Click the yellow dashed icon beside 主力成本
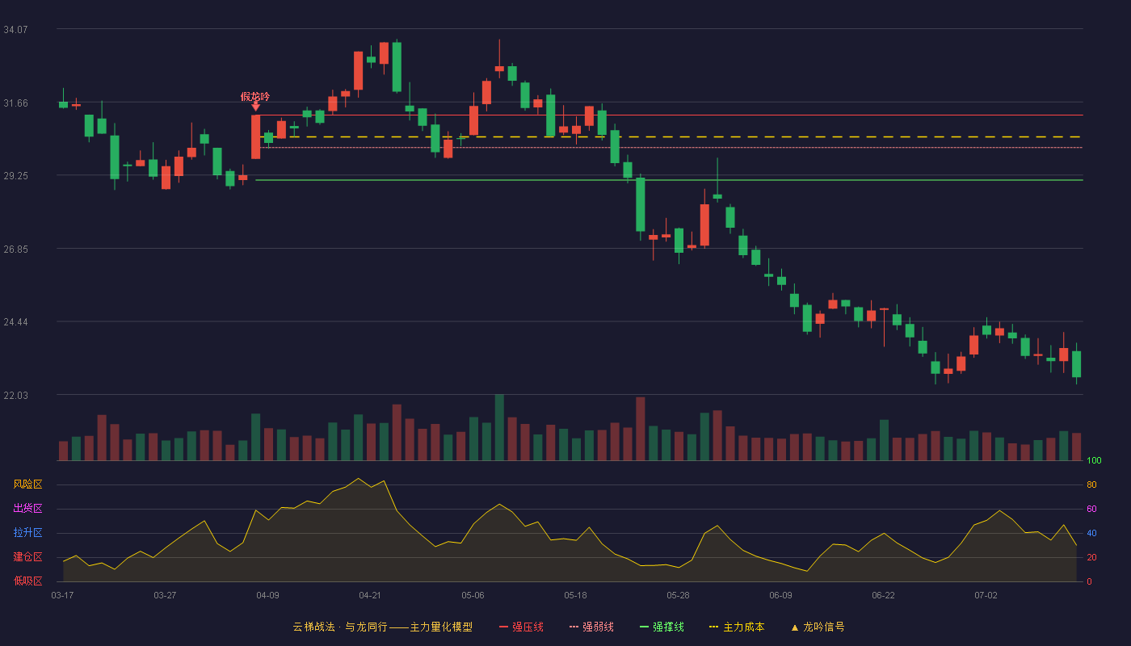The image size is (1131, 646). (x=713, y=627)
